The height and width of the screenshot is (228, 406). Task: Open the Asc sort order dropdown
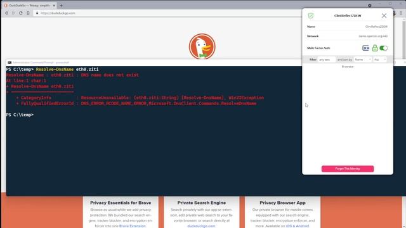pos(380,60)
